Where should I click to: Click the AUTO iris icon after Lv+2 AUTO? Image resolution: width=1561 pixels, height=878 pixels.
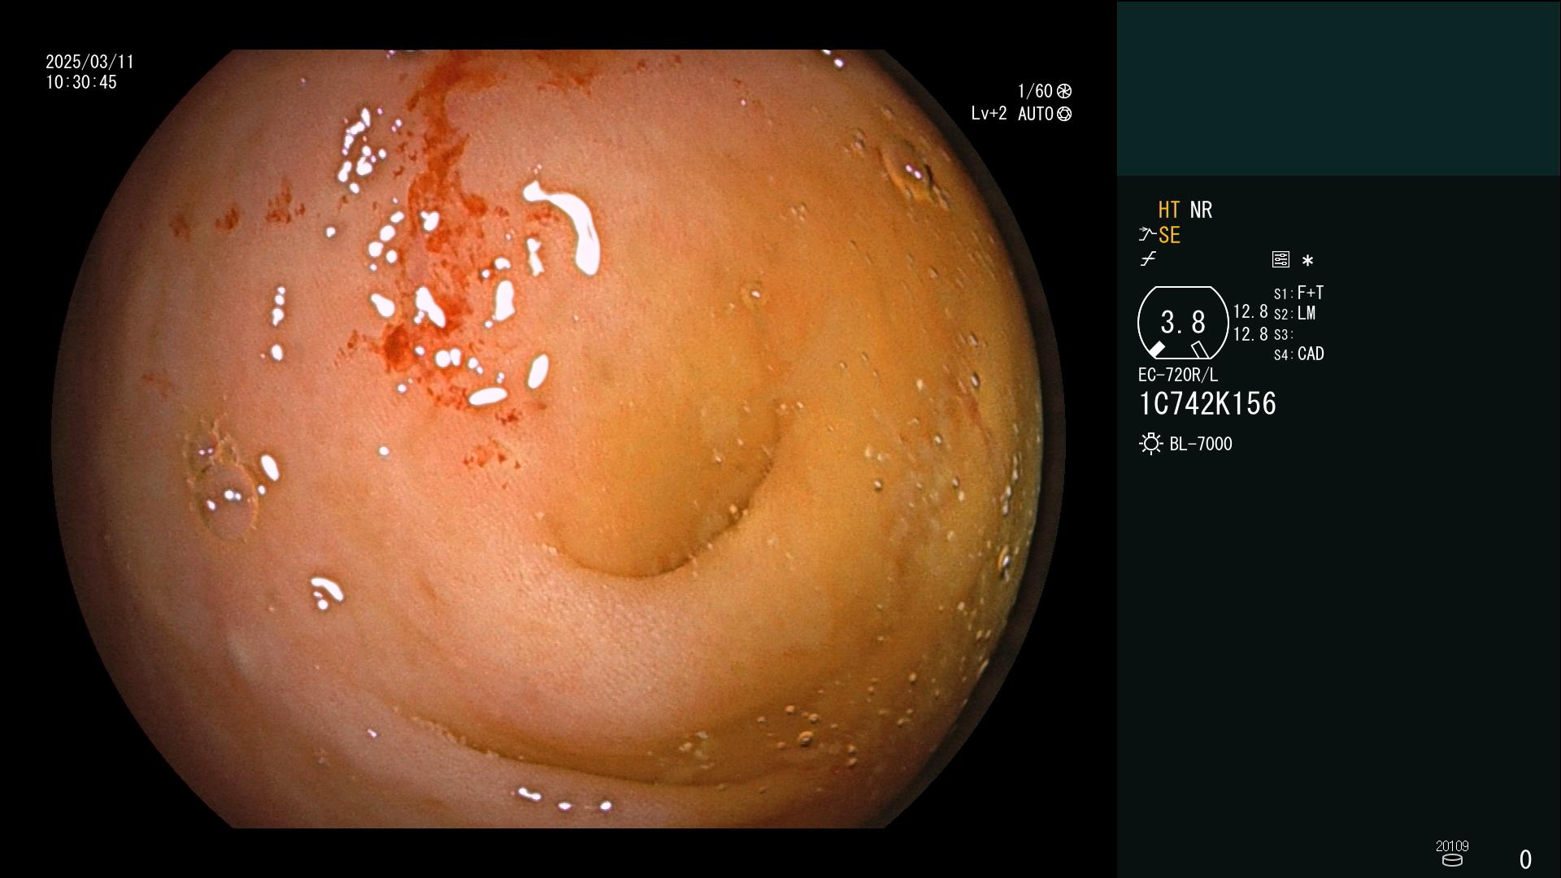[1064, 114]
